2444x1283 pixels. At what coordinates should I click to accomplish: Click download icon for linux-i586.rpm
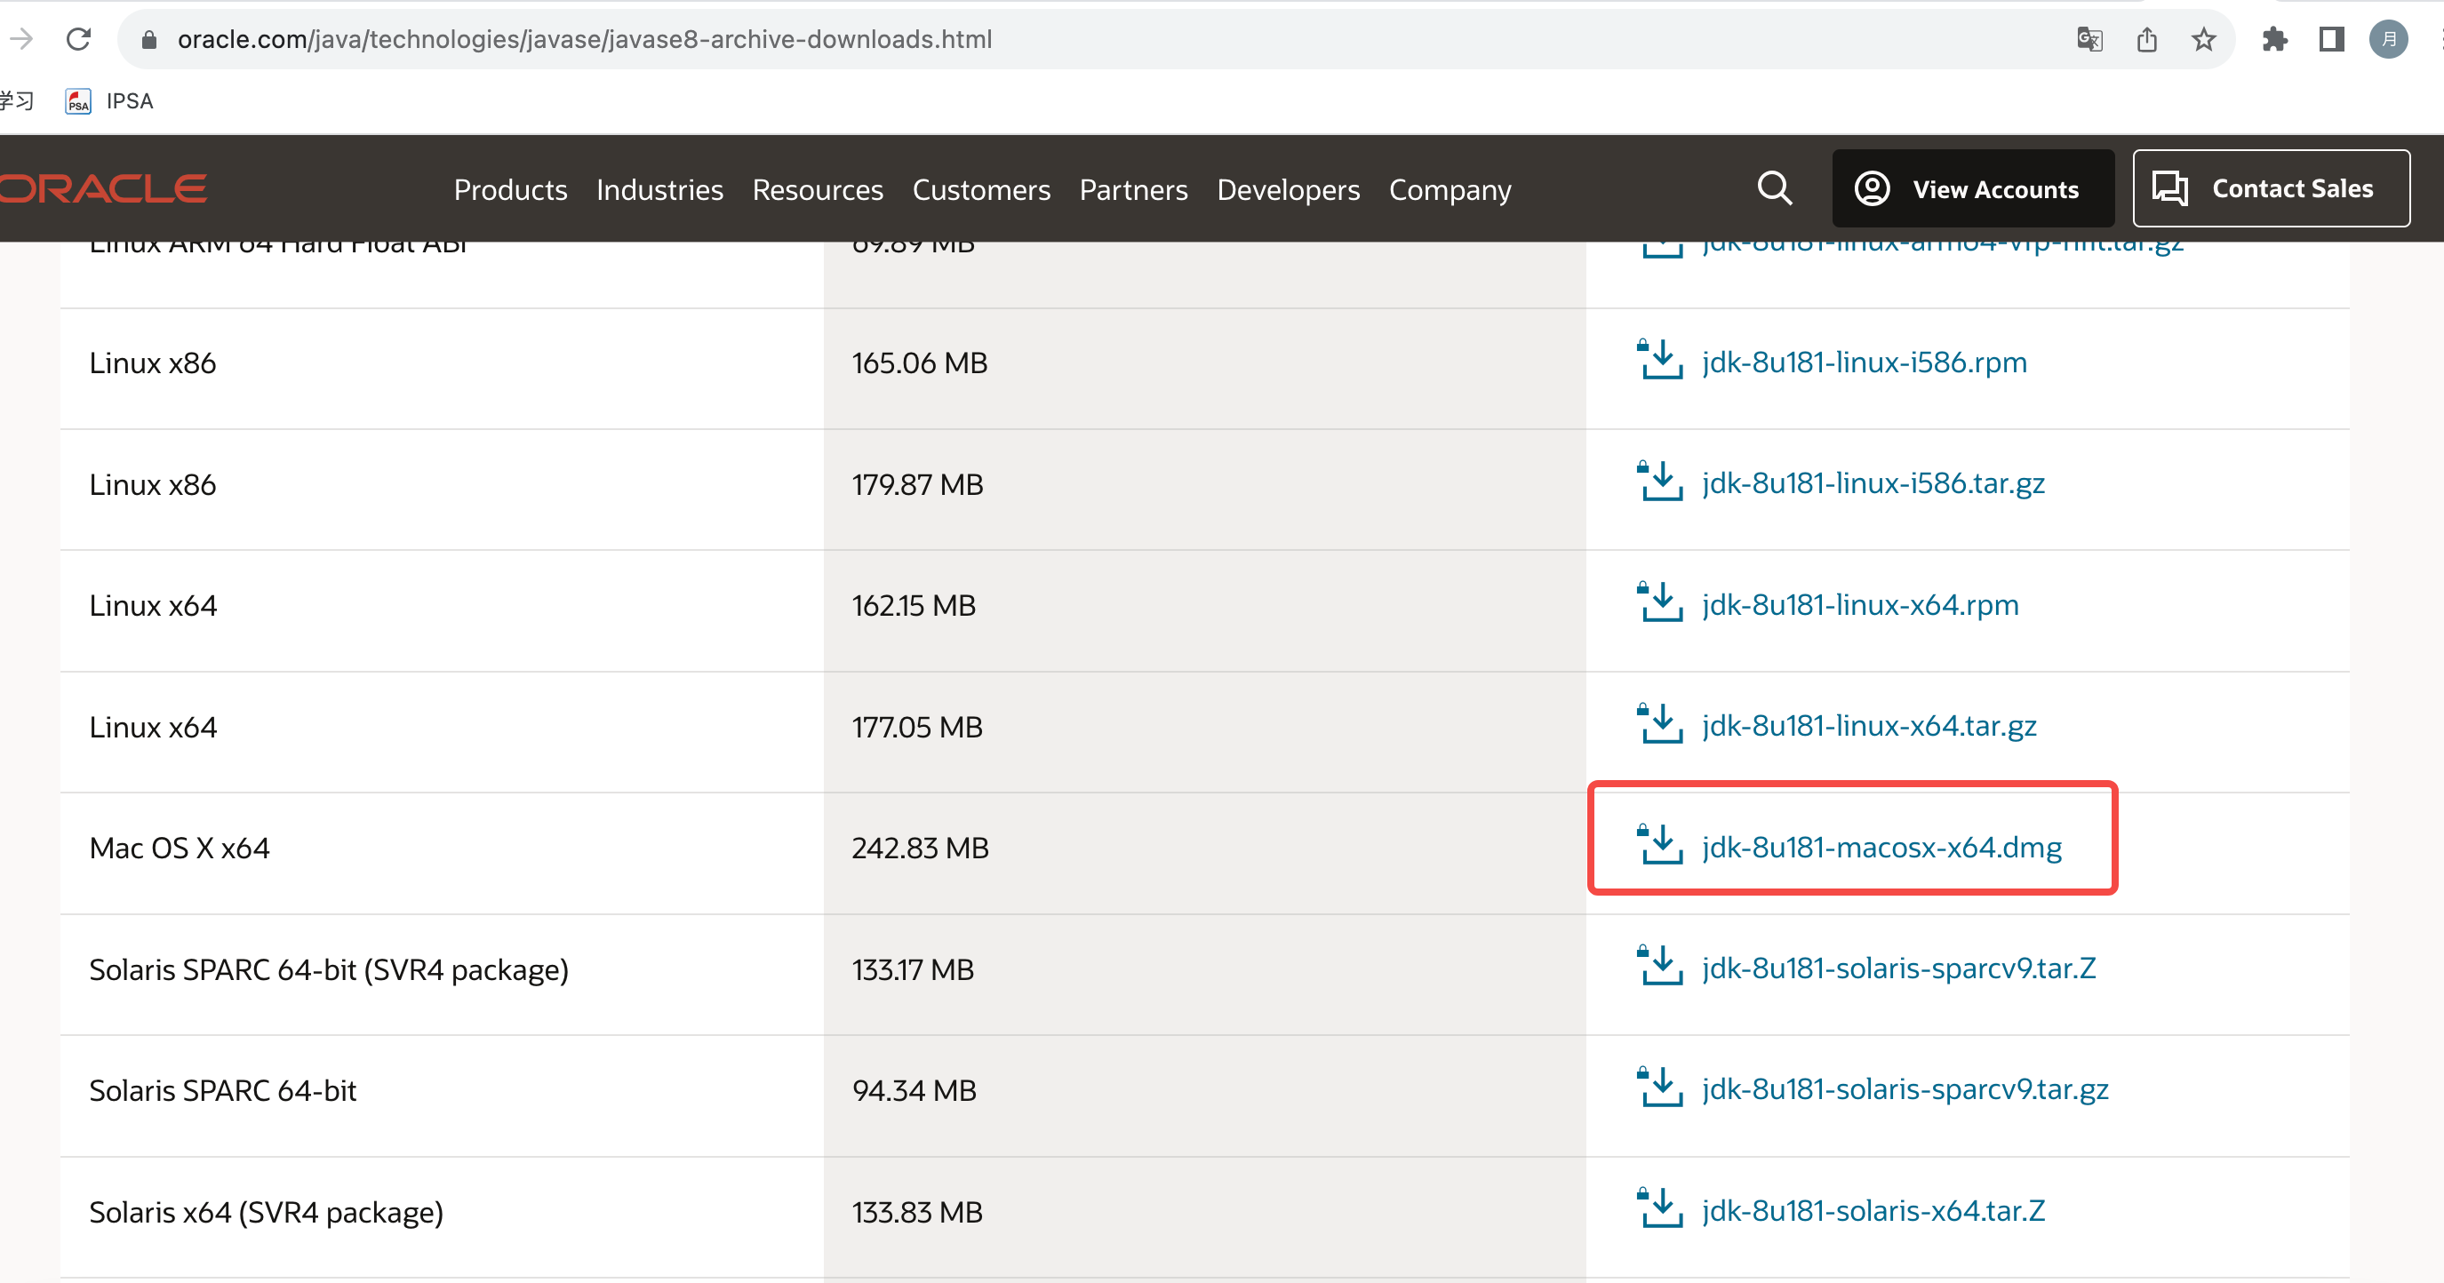pos(1659,359)
